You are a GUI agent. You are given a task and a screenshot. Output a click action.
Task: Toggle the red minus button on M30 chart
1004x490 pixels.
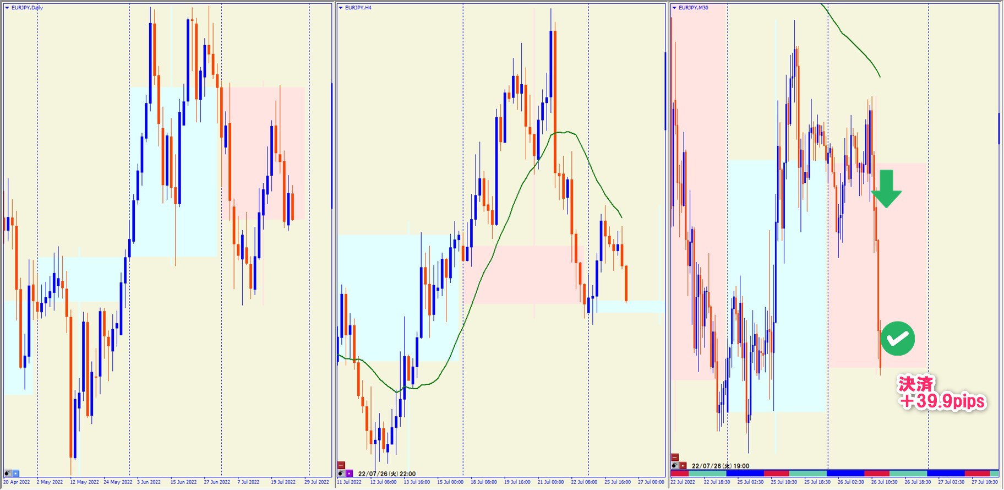pos(675,457)
